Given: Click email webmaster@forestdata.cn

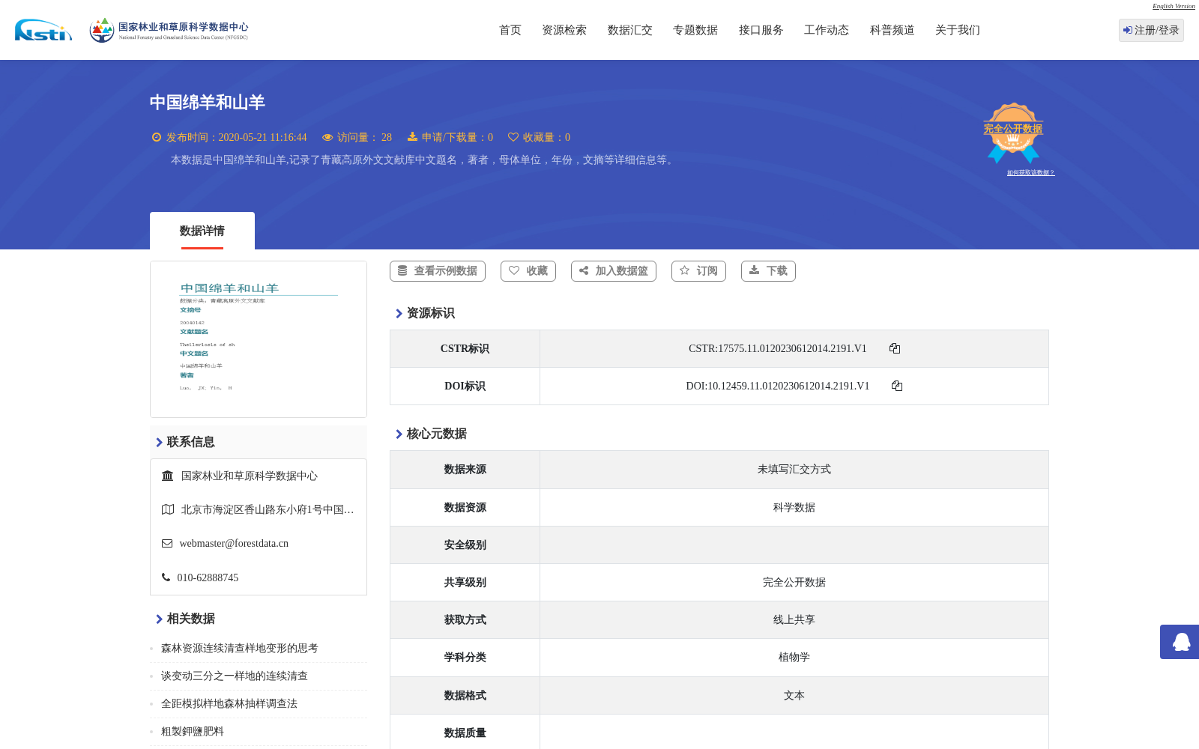Looking at the screenshot, I should click(x=234, y=544).
